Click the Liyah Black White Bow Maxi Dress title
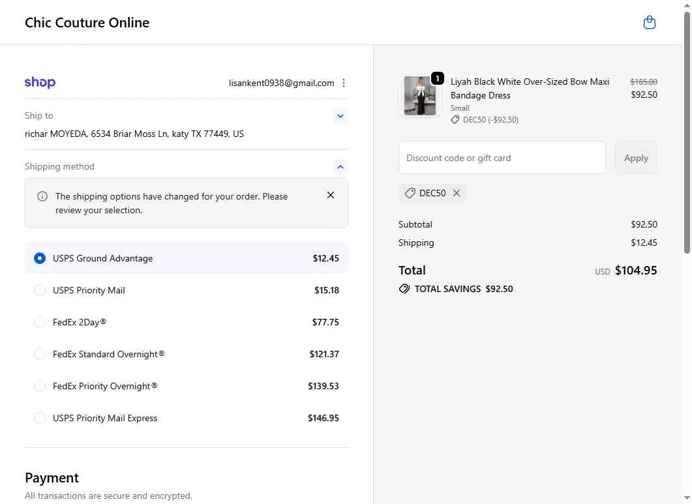Image resolution: width=692 pixels, height=504 pixels. [530, 89]
